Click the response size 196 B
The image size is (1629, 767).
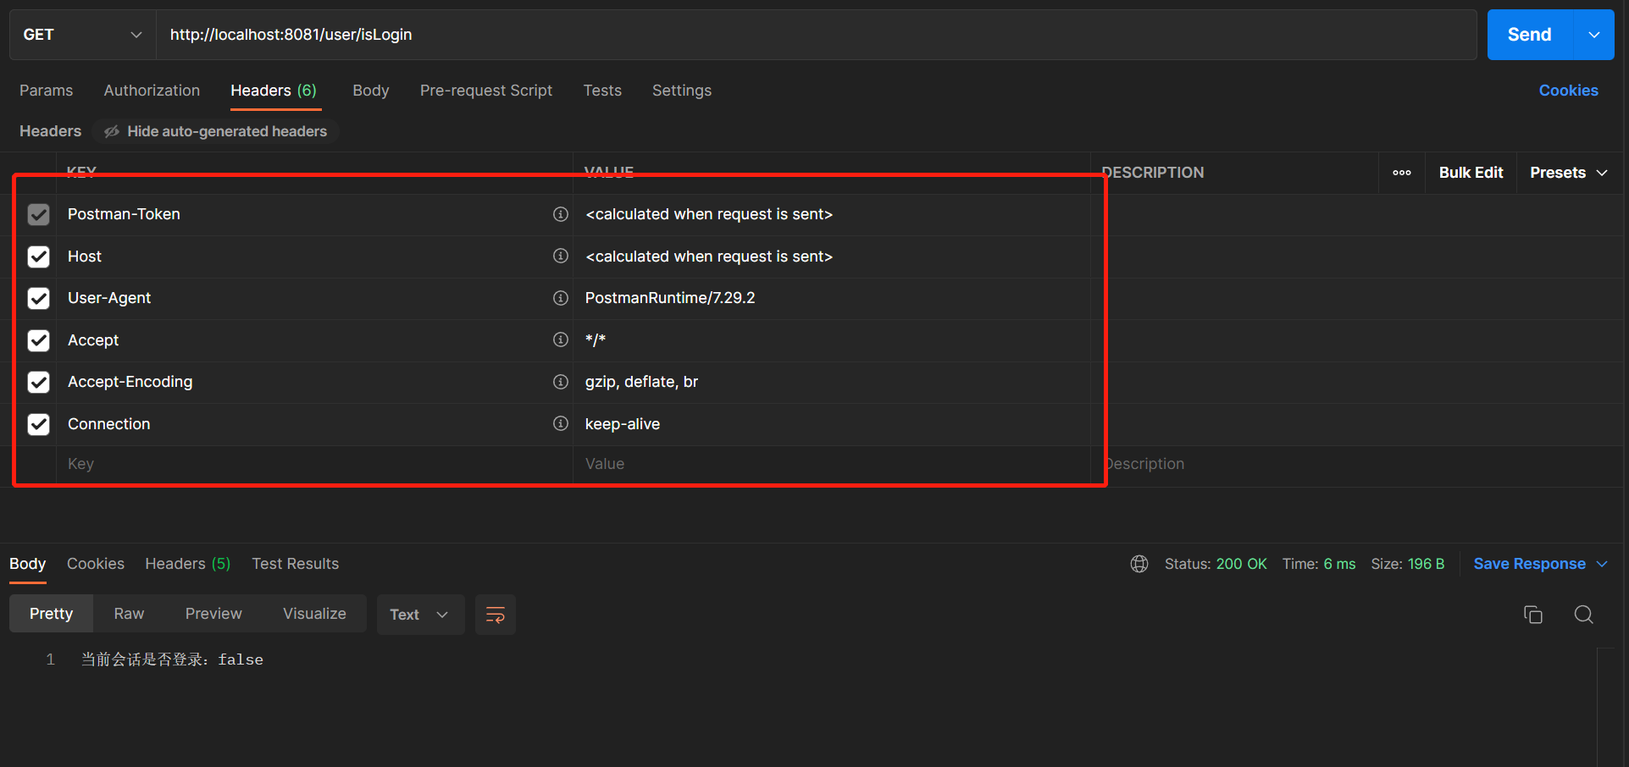pos(1408,564)
